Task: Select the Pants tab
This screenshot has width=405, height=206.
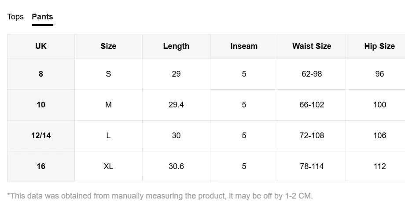Action: (42, 17)
